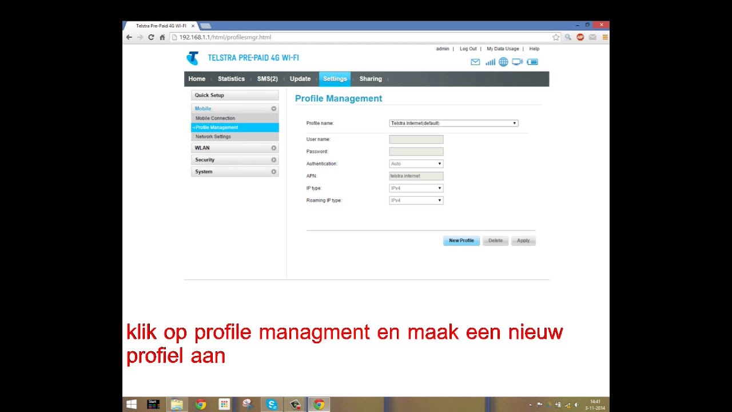Open the Start menu tile app in taskbar

(153, 405)
